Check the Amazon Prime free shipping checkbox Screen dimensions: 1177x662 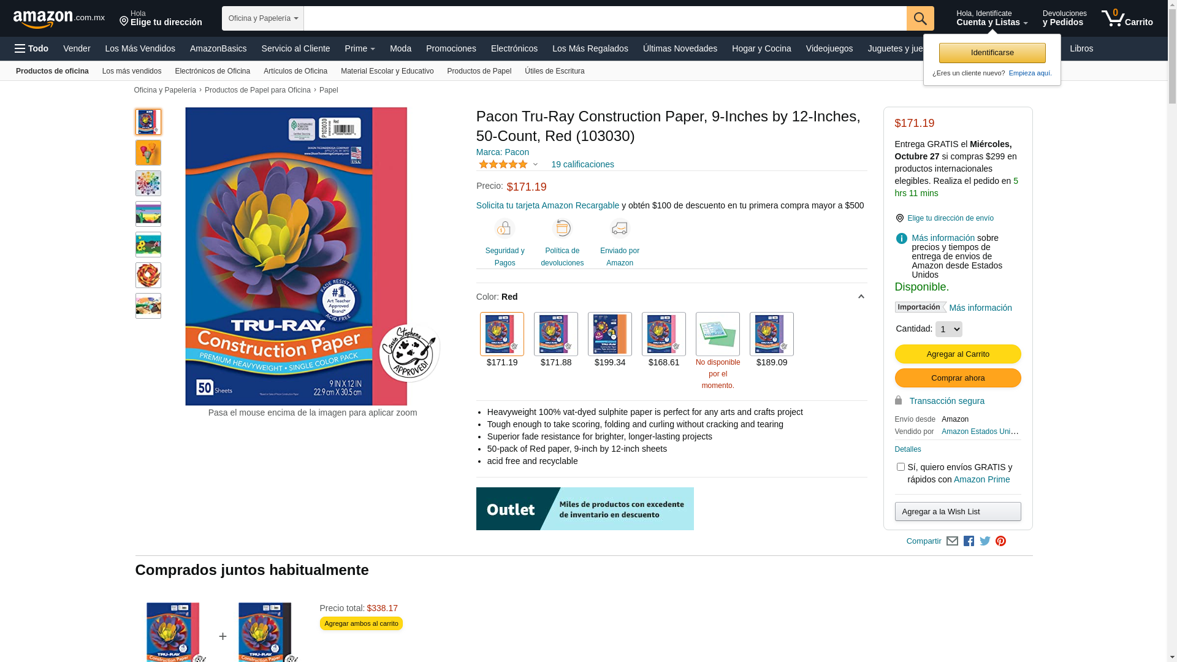pyautogui.click(x=901, y=467)
